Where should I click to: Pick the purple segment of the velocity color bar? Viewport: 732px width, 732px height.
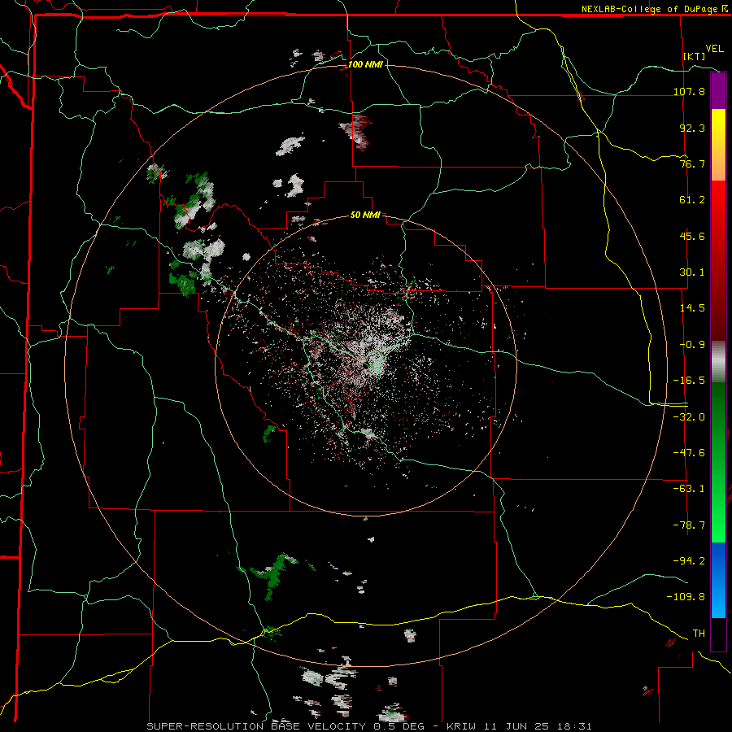pos(718,90)
